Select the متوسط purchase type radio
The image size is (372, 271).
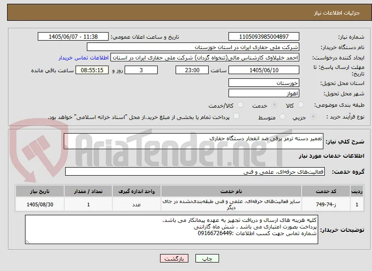coord(282,117)
